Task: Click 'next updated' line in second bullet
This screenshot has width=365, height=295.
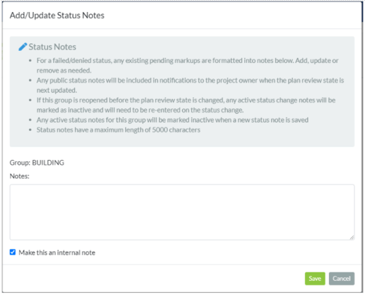Action: 57,90
